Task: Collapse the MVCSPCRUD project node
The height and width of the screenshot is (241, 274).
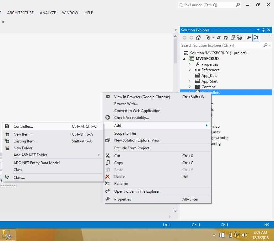Action: 184,59
